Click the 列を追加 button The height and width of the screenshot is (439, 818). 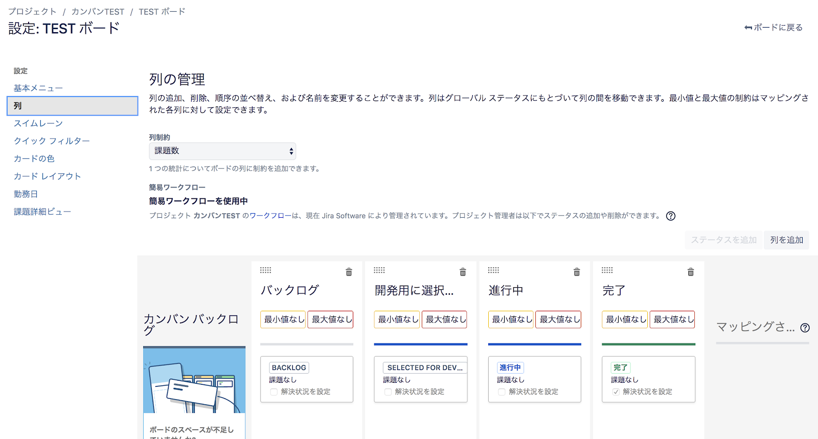pos(786,240)
